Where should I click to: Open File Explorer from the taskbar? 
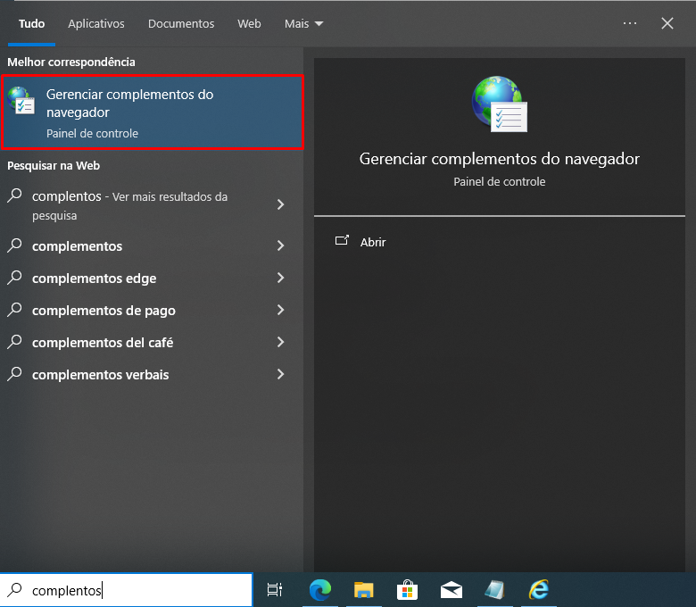click(x=363, y=590)
